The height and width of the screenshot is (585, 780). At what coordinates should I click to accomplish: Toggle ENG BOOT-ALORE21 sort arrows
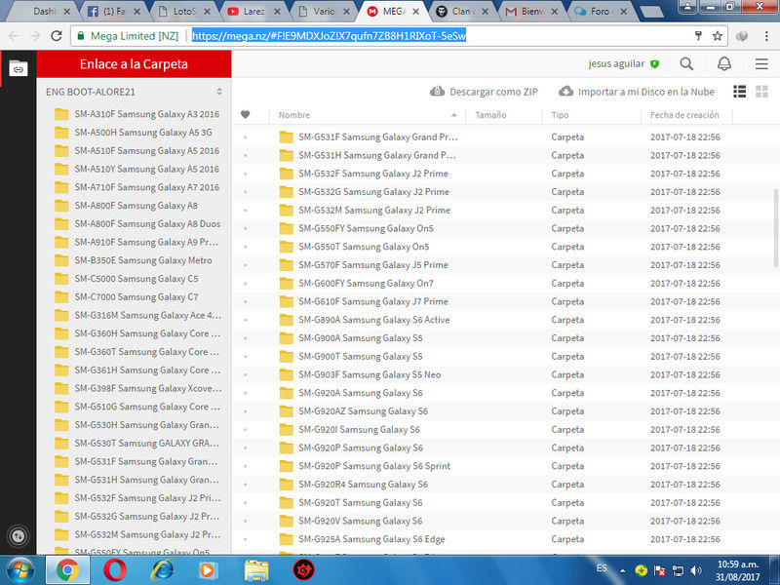pyautogui.click(x=219, y=92)
